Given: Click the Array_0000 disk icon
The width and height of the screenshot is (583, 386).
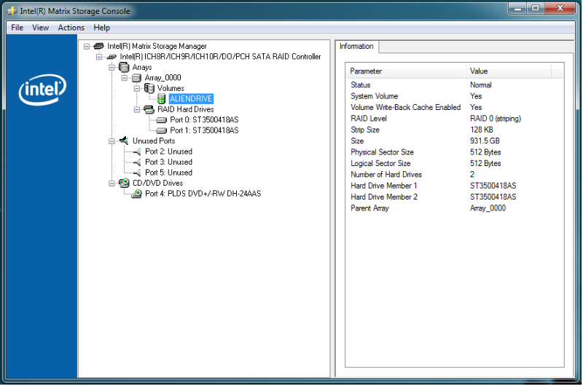Looking at the screenshot, I should [x=136, y=78].
